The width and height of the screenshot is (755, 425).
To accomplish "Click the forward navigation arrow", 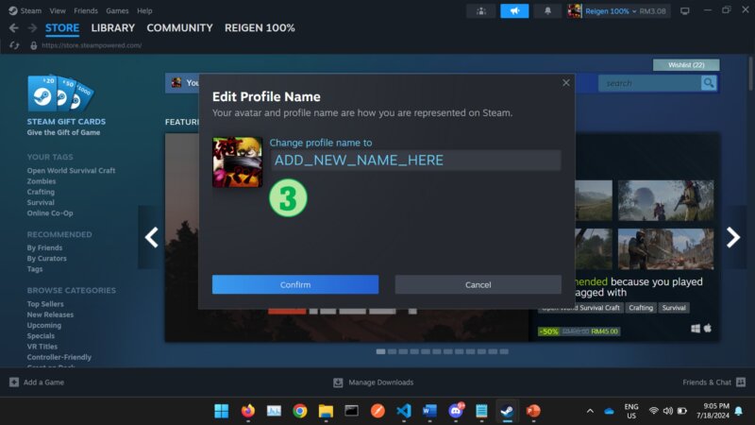I will 32,28.
